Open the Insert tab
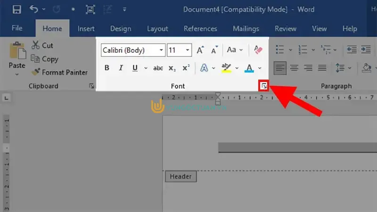The height and width of the screenshot is (212, 377). tap(86, 29)
